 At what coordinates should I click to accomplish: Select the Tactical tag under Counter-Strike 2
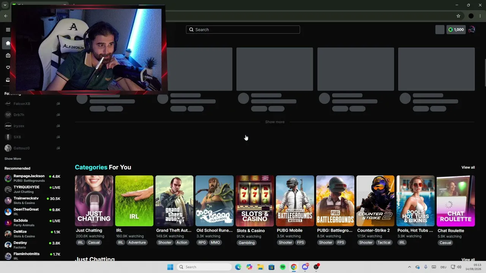click(x=384, y=242)
